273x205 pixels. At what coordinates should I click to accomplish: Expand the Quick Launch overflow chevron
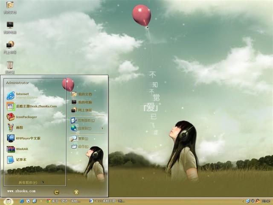click(x=41, y=201)
